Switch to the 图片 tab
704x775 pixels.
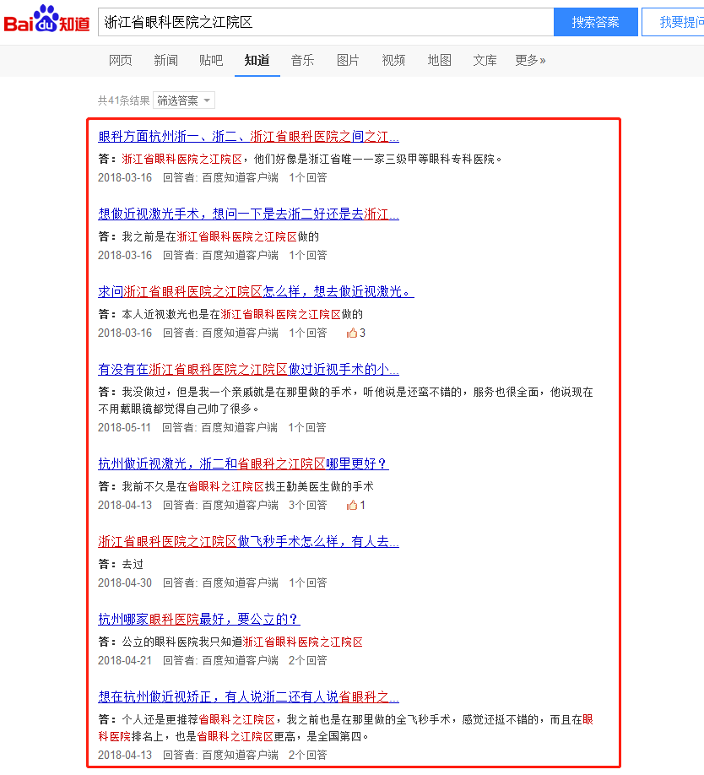click(x=348, y=60)
